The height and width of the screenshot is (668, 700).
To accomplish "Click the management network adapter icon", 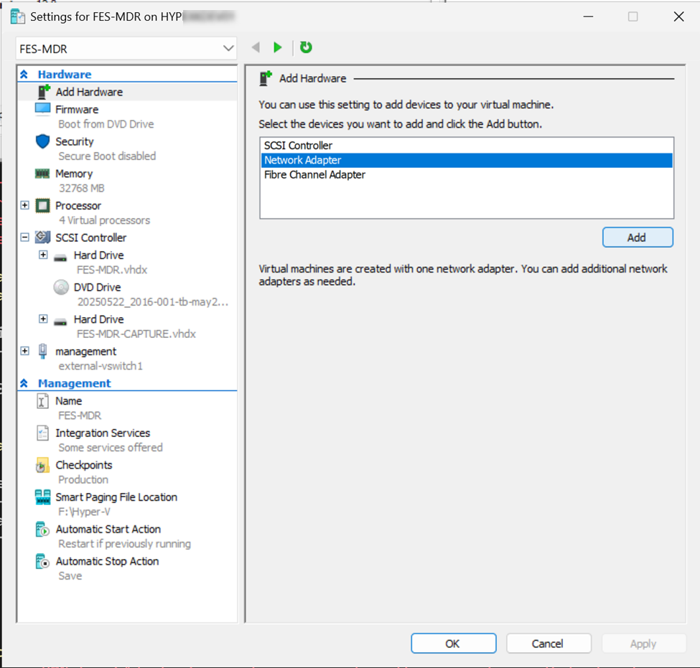I will click(42, 352).
